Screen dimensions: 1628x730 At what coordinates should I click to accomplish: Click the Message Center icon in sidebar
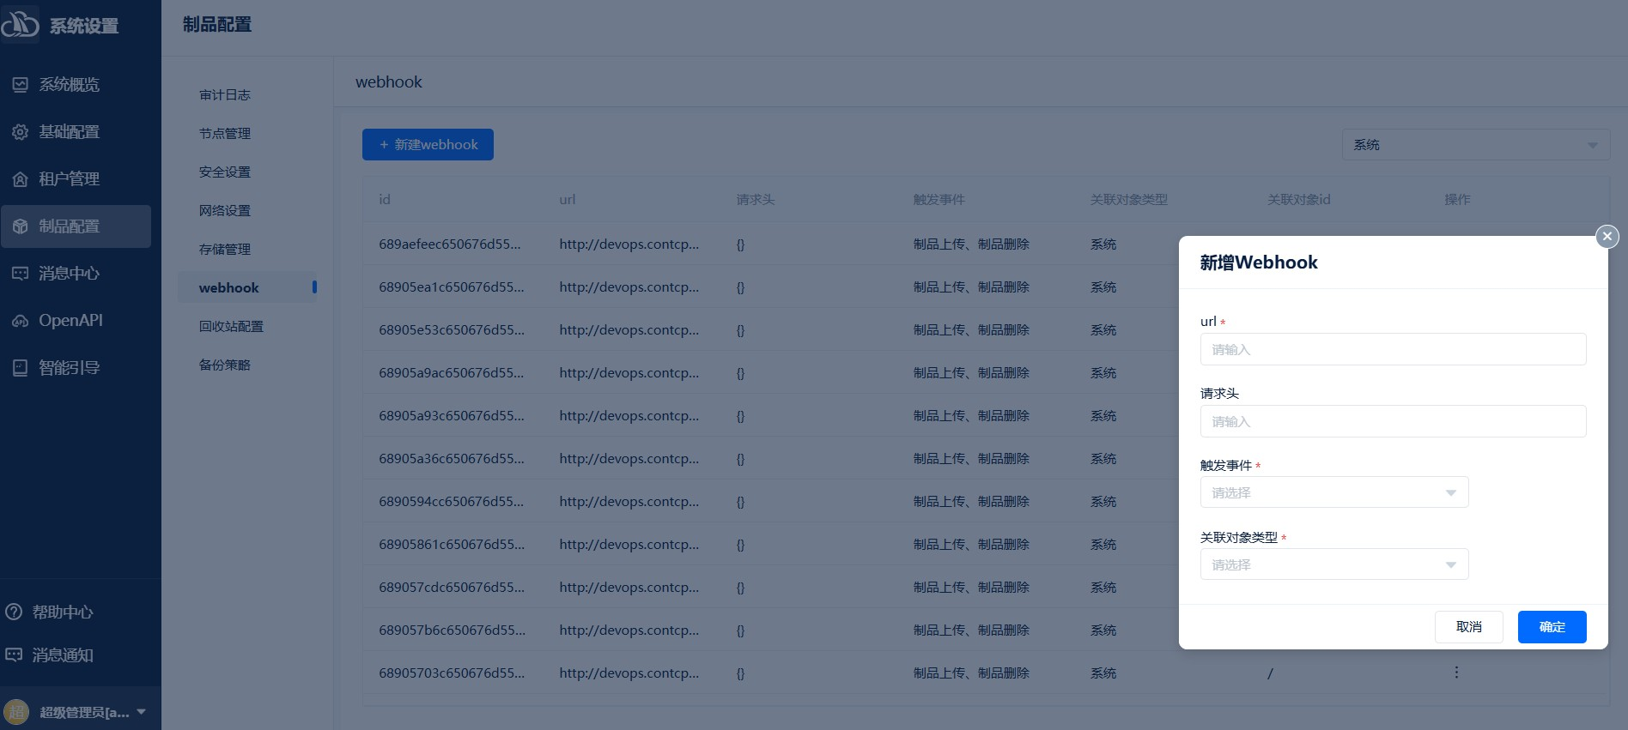coord(20,274)
